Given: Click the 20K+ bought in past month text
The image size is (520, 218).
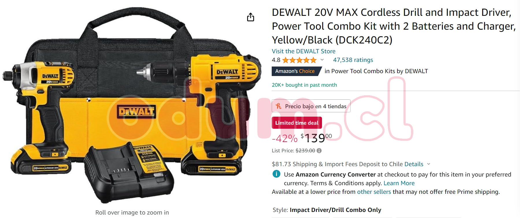Looking at the screenshot, I should [x=304, y=85].
